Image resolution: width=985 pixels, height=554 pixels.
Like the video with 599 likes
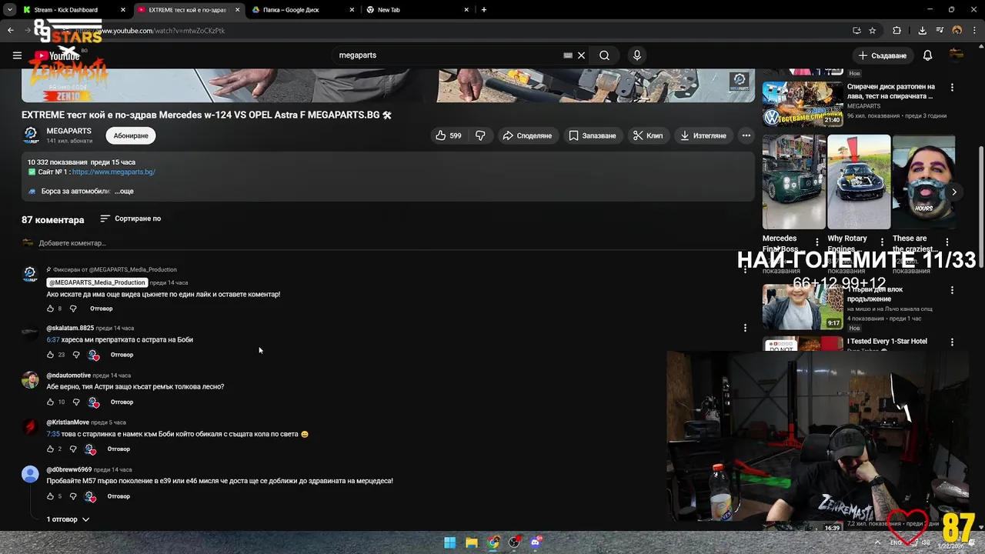coord(448,135)
